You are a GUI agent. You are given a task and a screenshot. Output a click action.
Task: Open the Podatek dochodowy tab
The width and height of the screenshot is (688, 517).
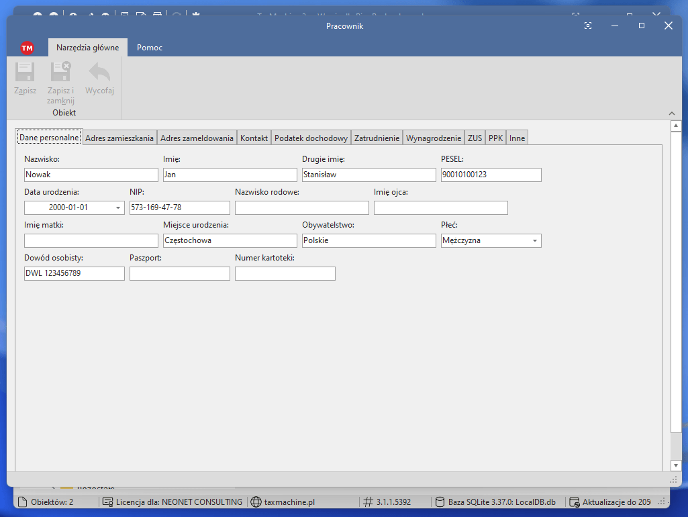pyautogui.click(x=311, y=138)
